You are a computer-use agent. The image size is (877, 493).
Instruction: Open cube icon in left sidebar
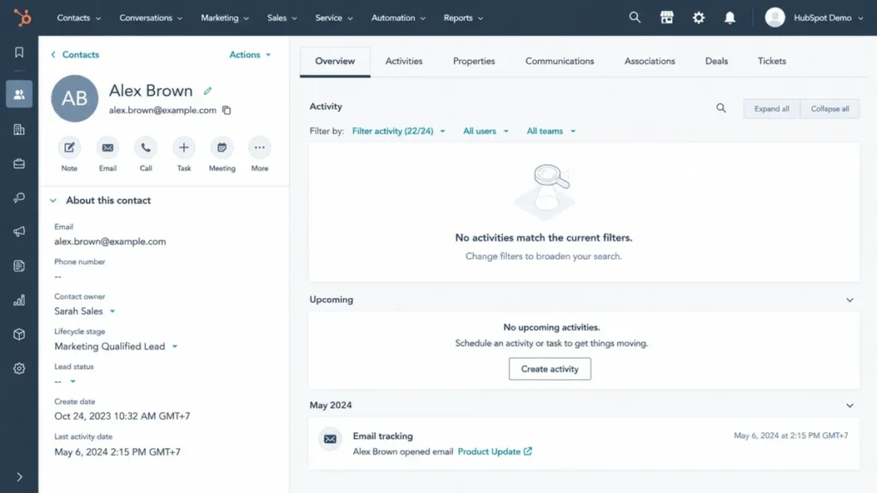[x=19, y=335]
